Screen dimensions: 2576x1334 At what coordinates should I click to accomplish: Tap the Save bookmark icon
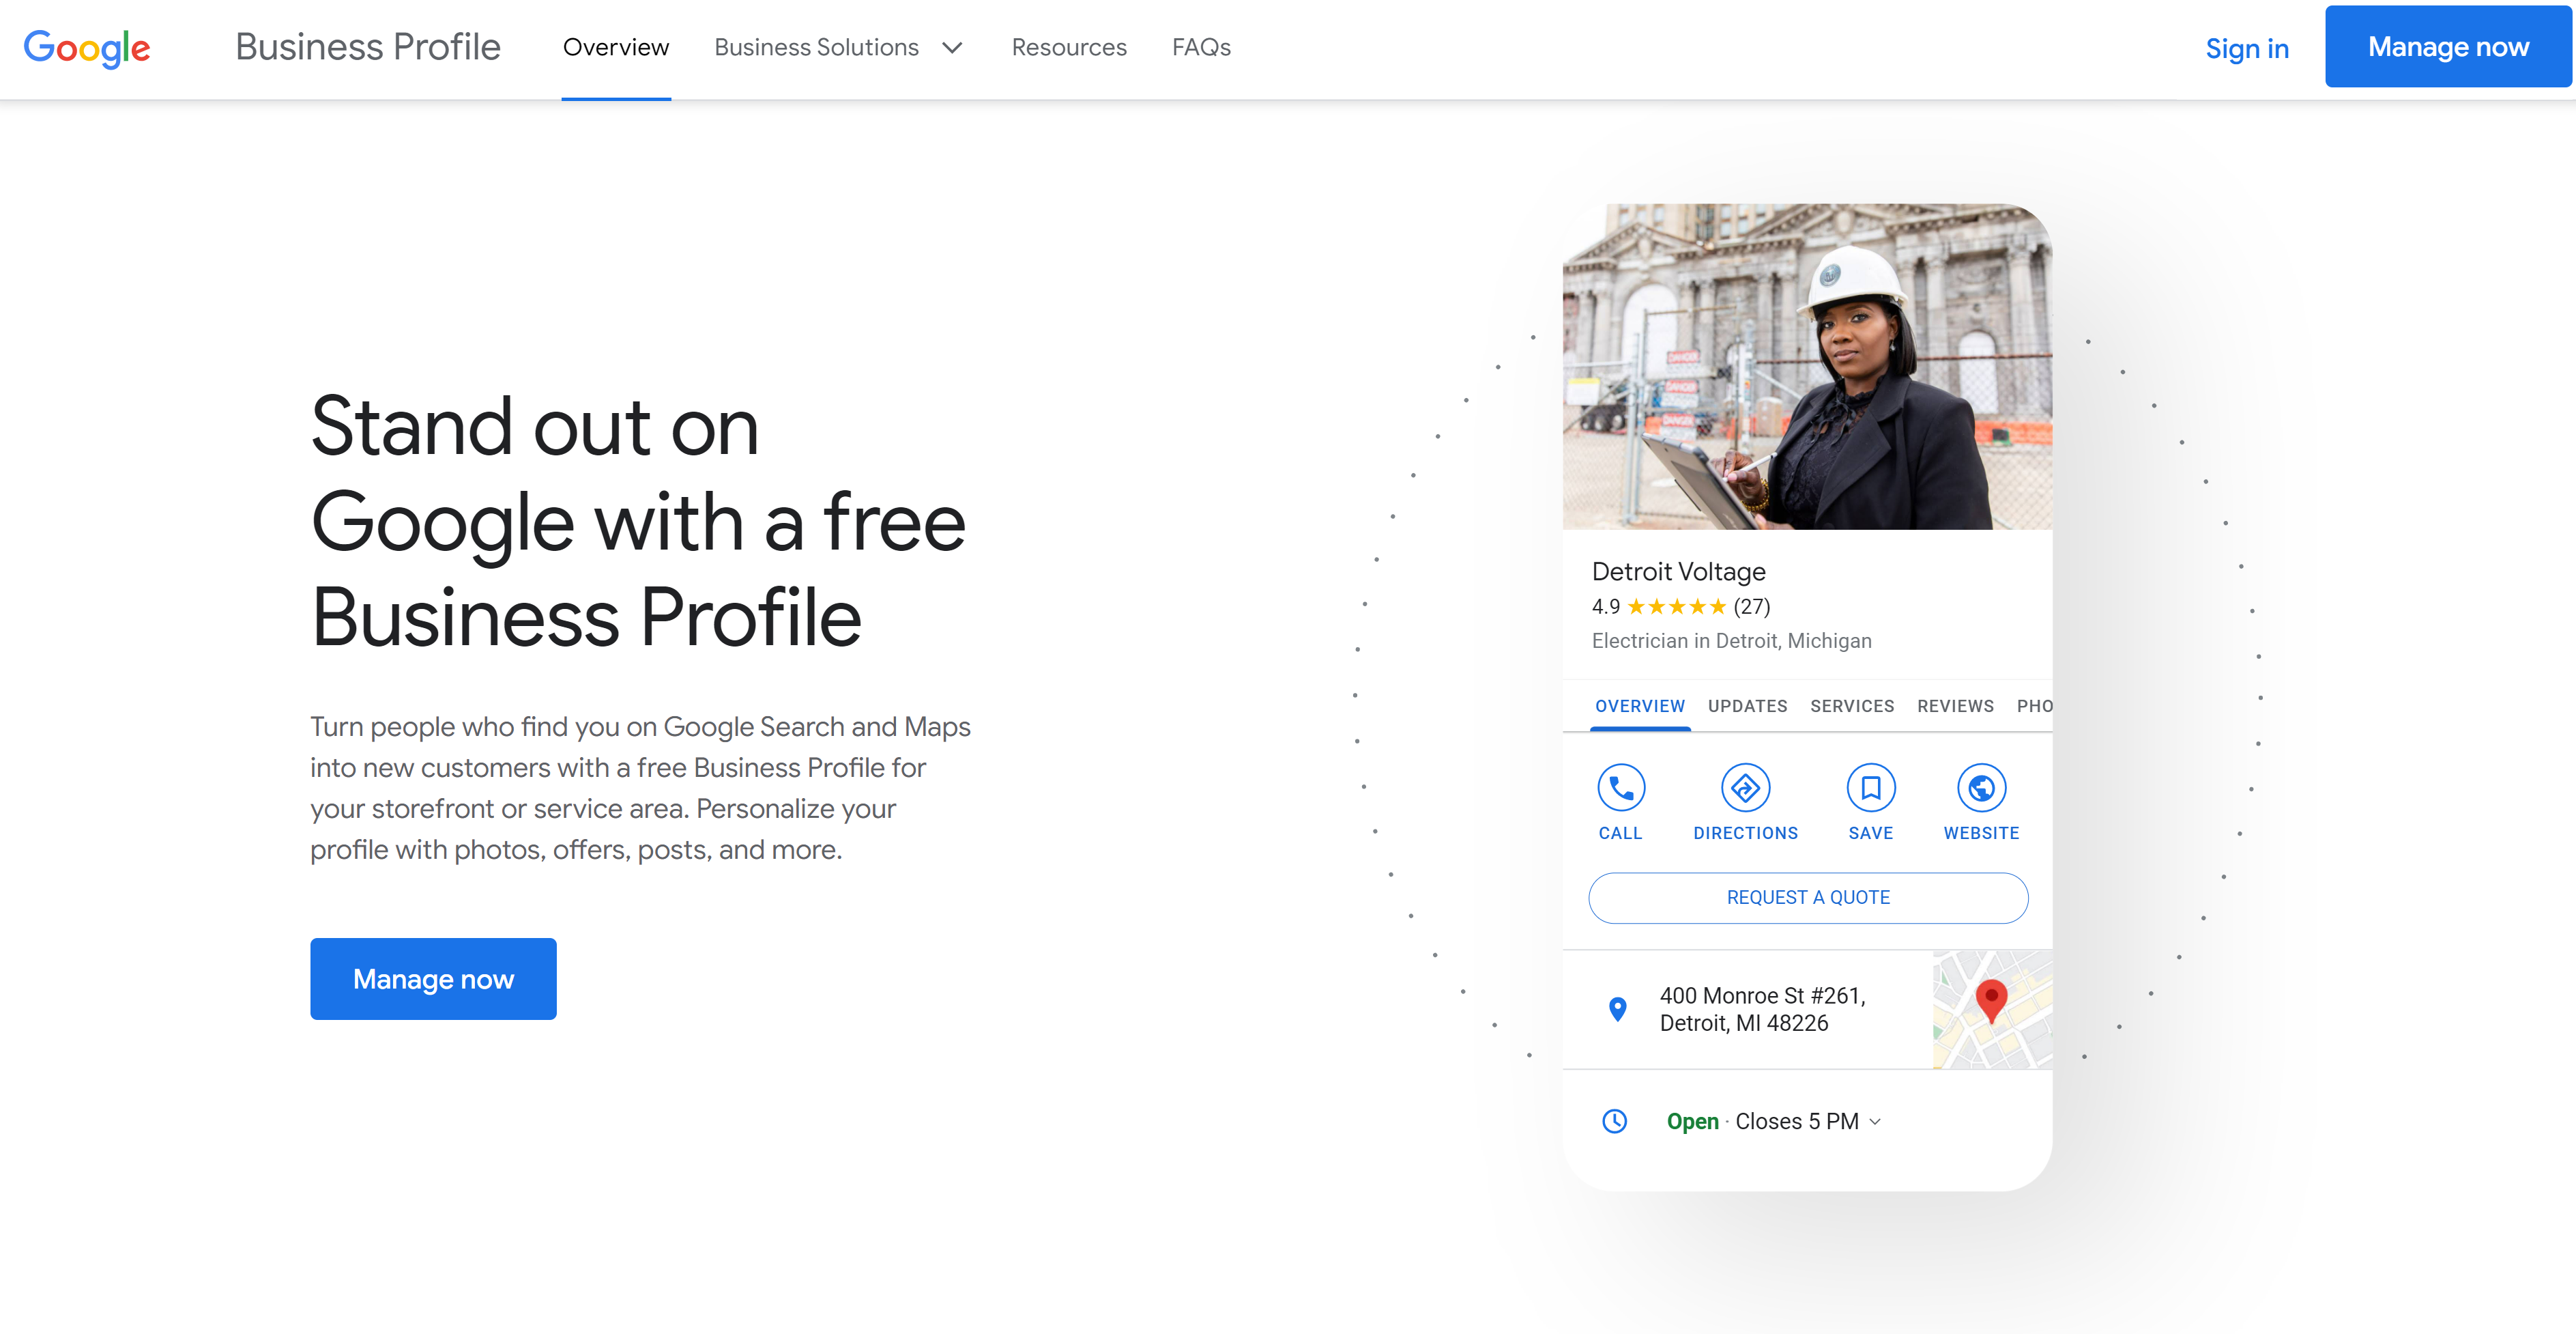click(x=1870, y=789)
